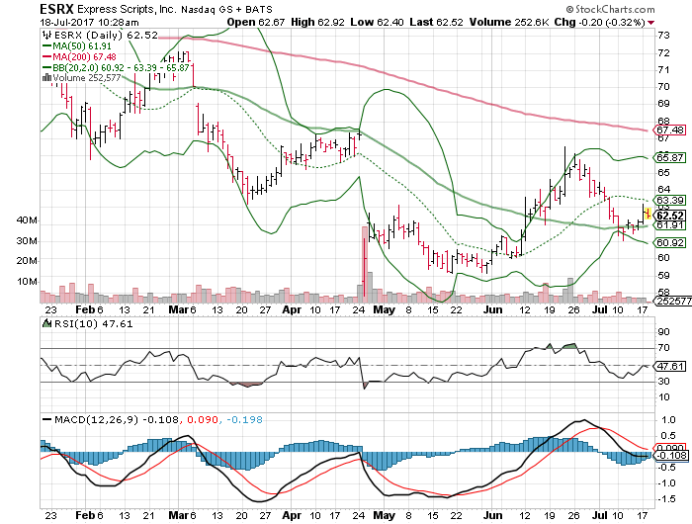692x524 pixels.
Task: Click the MA(200) red line legend swatch
Action: point(46,56)
